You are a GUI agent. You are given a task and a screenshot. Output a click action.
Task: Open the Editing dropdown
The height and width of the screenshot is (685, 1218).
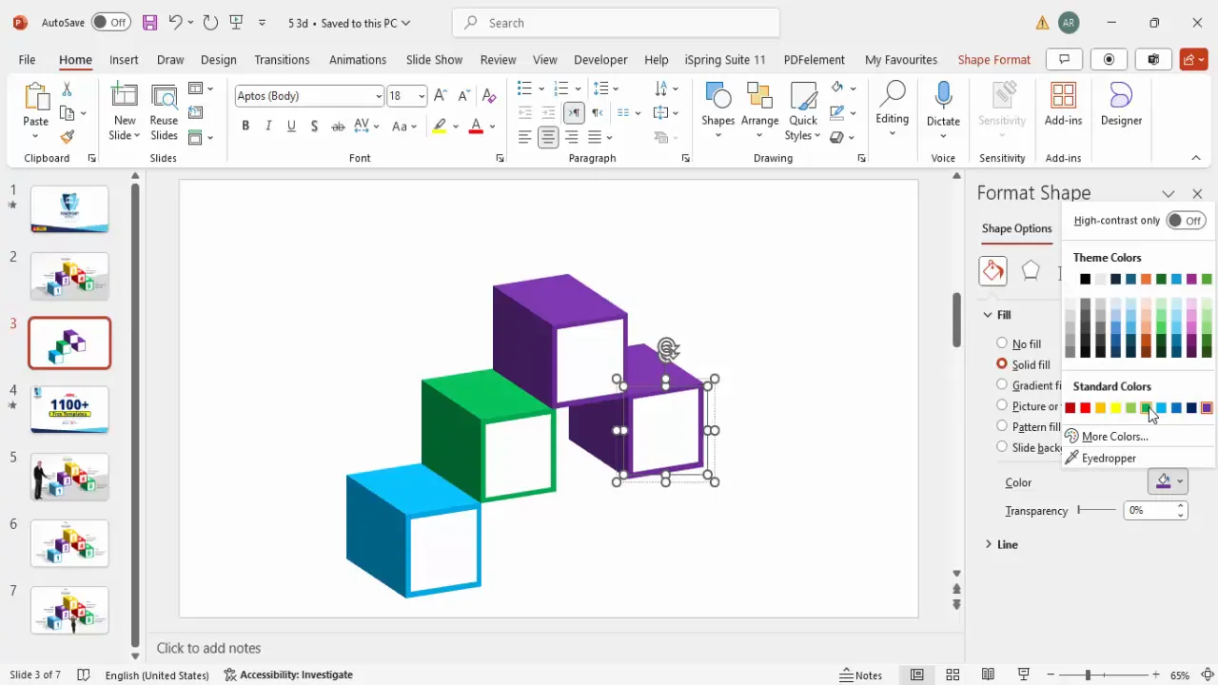point(892,108)
